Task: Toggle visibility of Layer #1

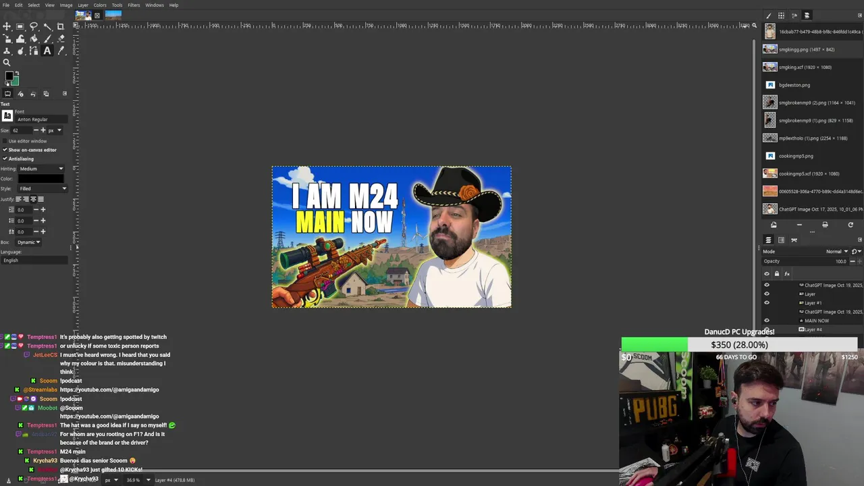Action: pos(767,302)
